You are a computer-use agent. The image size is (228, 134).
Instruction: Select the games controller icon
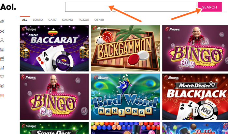tap(2, 95)
